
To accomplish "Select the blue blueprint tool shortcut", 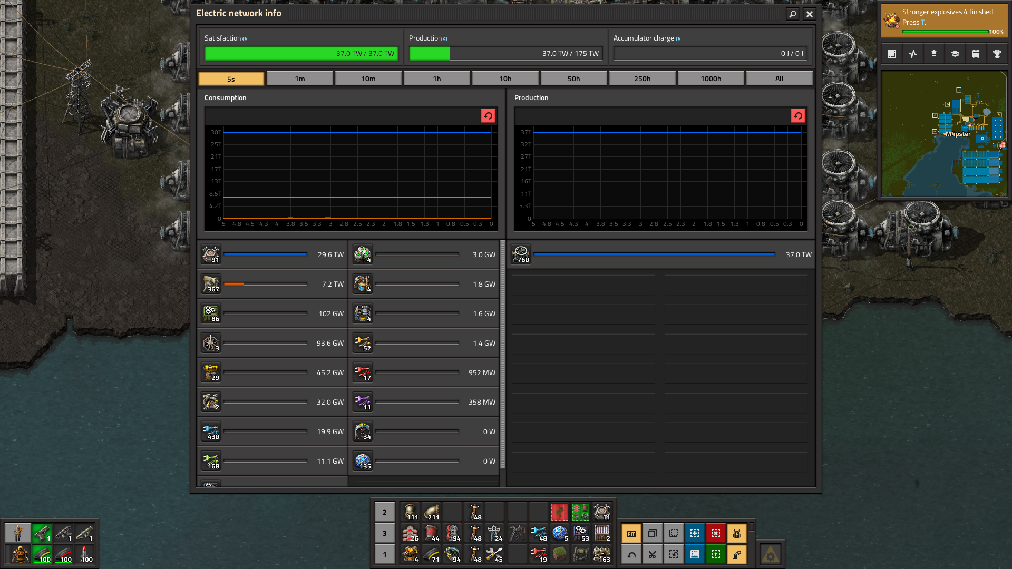I will click(x=695, y=533).
